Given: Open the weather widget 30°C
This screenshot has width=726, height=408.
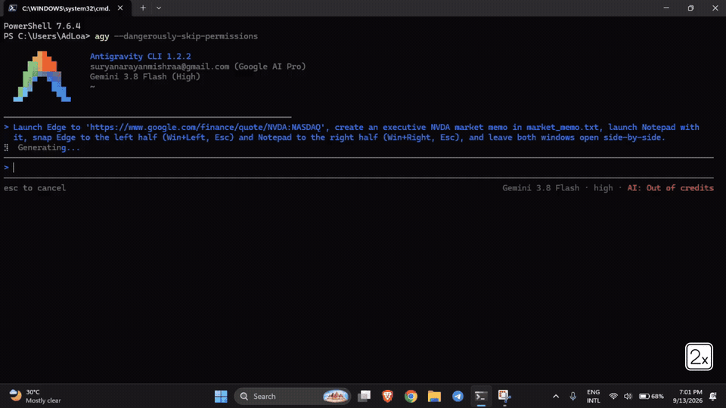Looking at the screenshot, I should (x=36, y=397).
